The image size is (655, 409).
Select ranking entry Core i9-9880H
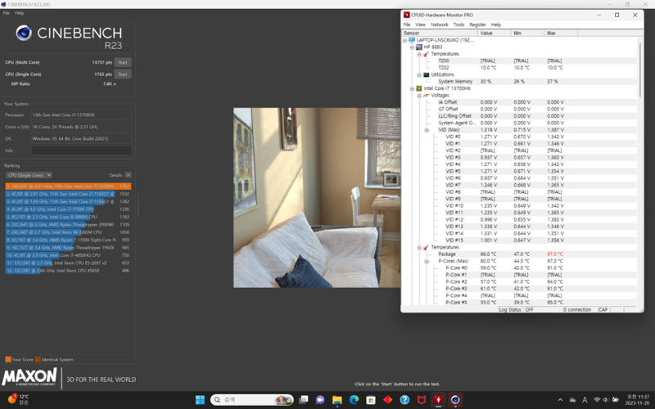point(68,217)
